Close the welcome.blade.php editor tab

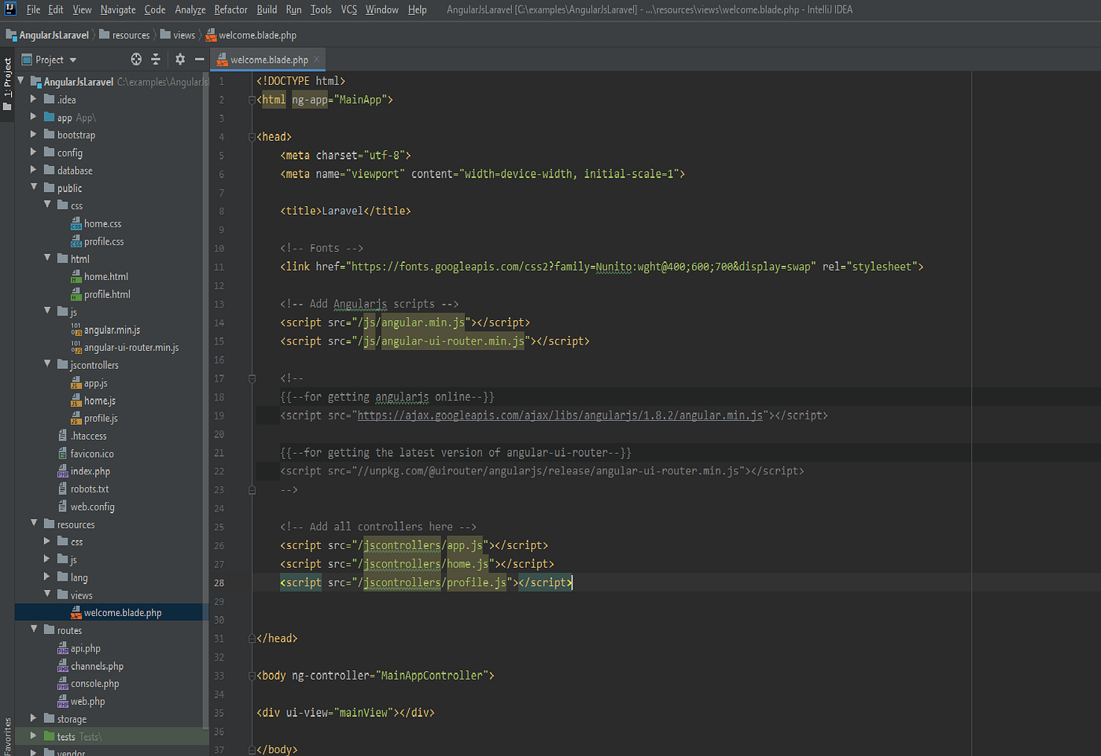pyautogui.click(x=317, y=59)
